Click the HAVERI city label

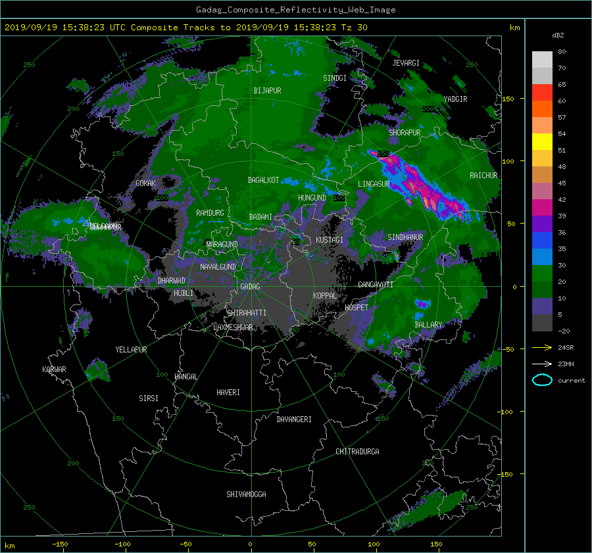pos(228,393)
